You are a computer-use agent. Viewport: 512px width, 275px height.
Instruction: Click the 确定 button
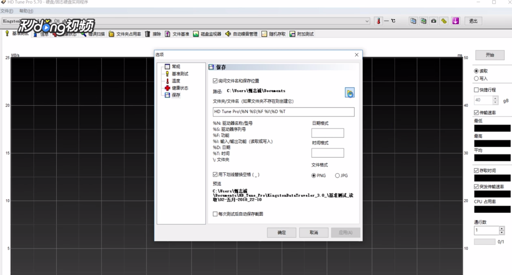click(x=282, y=232)
